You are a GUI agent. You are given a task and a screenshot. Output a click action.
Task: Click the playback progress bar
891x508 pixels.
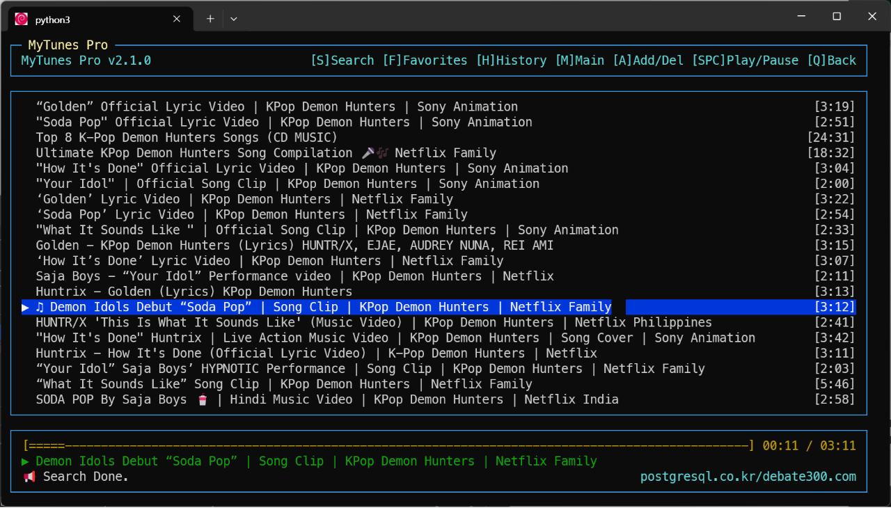click(x=388, y=446)
